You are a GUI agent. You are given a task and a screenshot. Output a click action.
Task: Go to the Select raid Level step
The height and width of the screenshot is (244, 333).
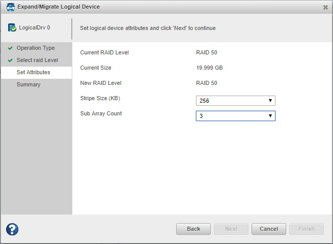click(37, 60)
